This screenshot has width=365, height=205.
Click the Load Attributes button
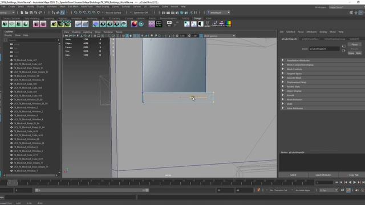point(323,175)
